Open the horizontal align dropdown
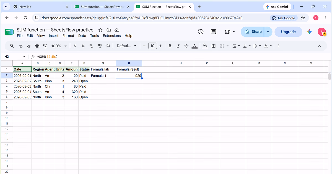This screenshot has width=332, height=174. pos(236,46)
